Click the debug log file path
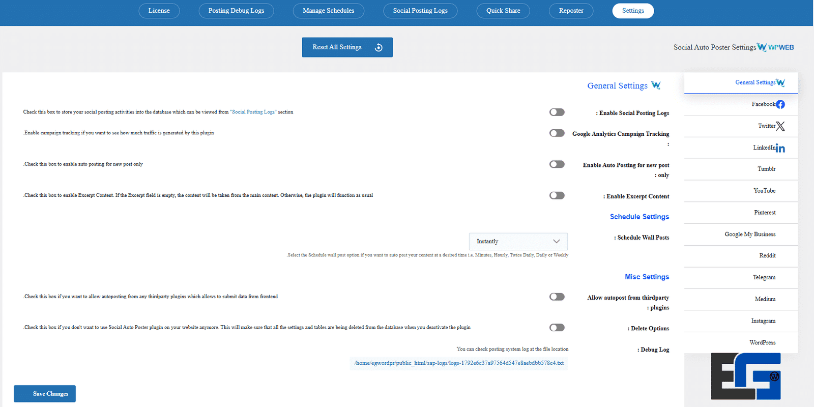 459,363
